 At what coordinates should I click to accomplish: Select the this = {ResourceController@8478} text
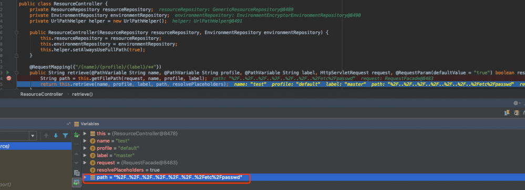pyautogui.click(x=137, y=133)
